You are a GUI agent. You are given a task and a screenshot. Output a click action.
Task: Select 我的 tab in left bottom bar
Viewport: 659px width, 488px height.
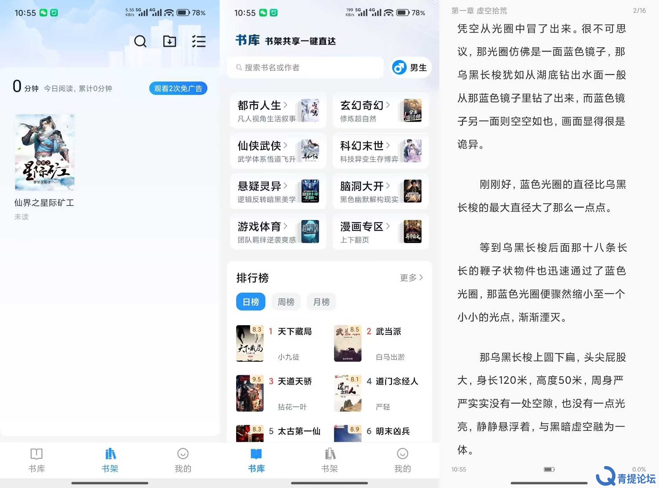tap(183, 460)
